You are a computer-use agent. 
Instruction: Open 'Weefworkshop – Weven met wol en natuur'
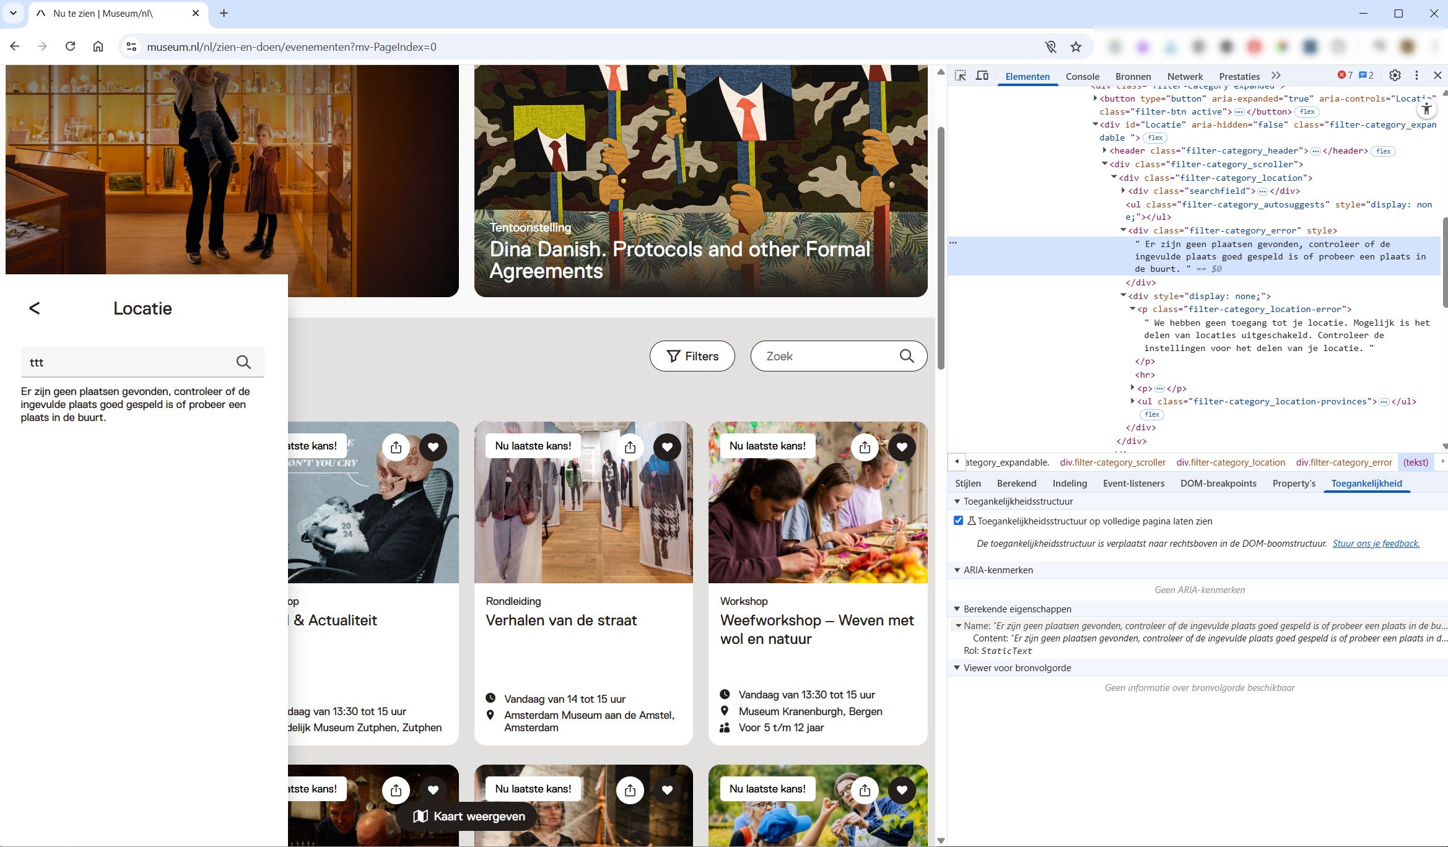coord(817,630)
